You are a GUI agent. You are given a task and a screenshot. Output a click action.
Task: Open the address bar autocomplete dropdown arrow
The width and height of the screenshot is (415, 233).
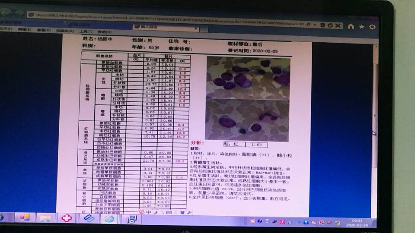315,25
